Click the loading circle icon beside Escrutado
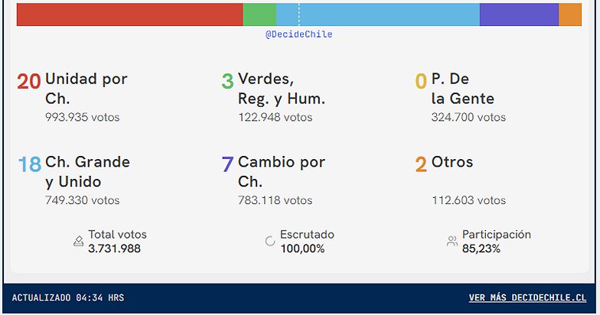The height and width of the screenshot is (315, 600). coord(270,241)
